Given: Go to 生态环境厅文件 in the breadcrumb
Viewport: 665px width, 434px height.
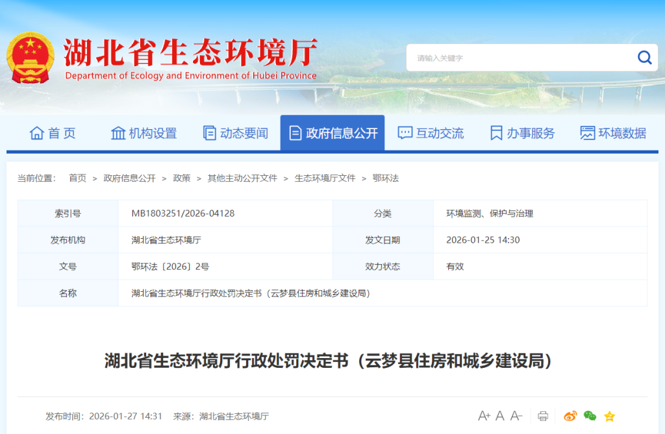Looking at the screenshot, I should (325, 178).
